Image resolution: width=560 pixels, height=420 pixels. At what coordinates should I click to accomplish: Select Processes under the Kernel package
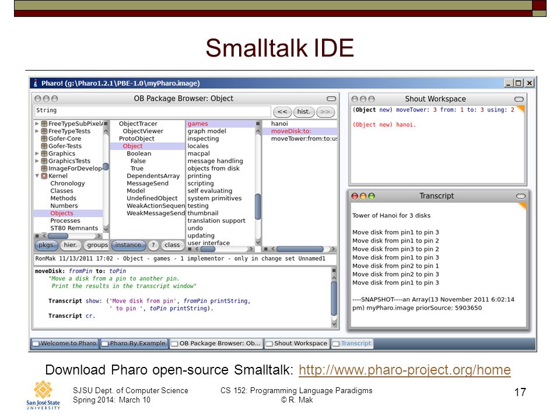[x=65, y=221]
